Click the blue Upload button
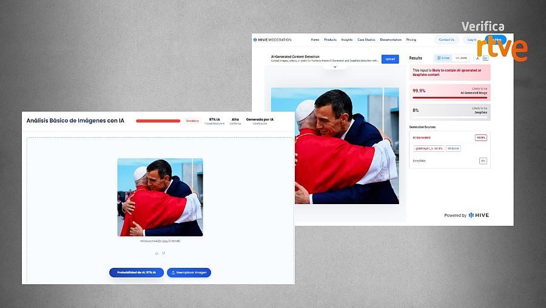The height and width of the screenshot is (308, 546). 390,59
